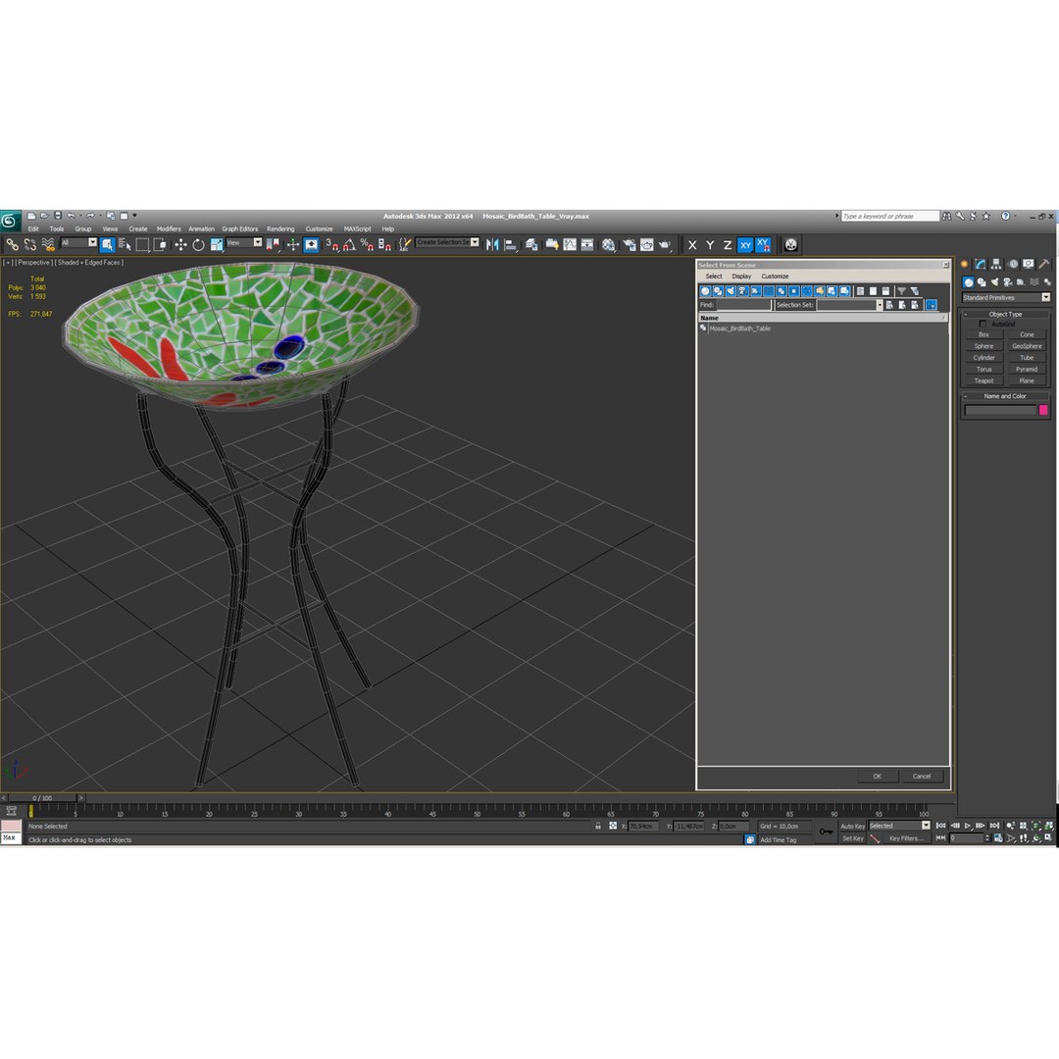
Task: Select Mosaic_BirdBath_Table in the list
Action: click(739, 328)
